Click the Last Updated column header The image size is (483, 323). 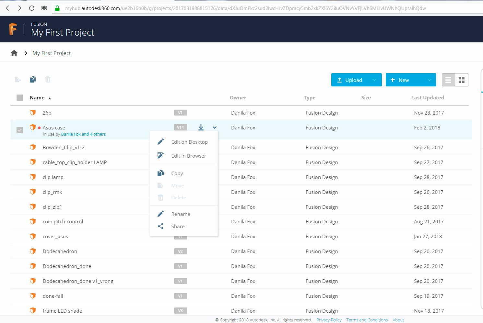(x=428, y=98)
